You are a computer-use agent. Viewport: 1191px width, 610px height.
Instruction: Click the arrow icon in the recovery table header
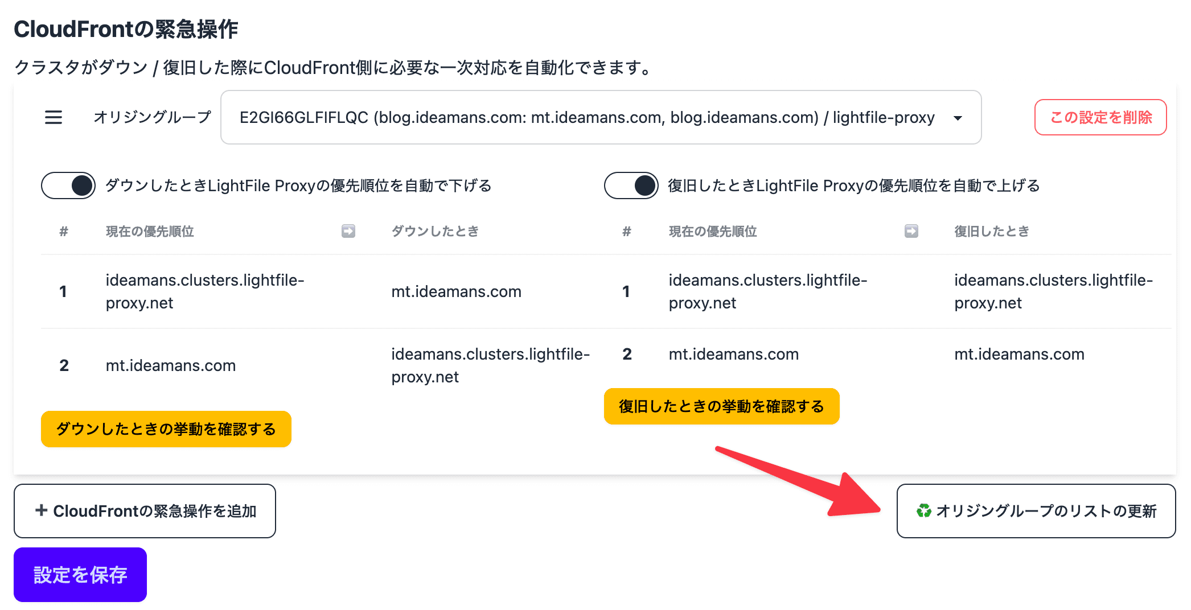911,231
